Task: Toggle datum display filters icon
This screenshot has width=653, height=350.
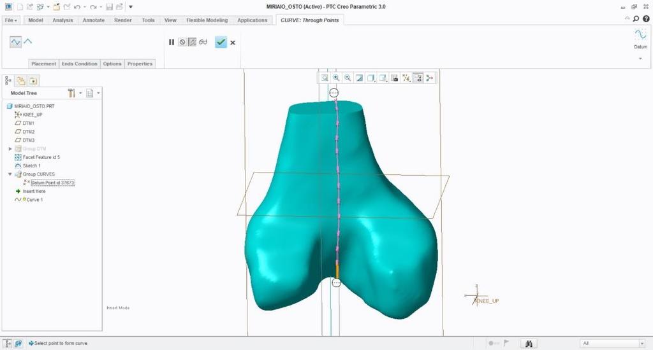Action: (x=406, y=78)
